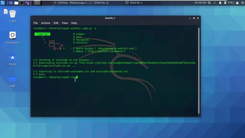Open the display settings tray icon
This screenshot has width=245, height=138.
[209, 3]
